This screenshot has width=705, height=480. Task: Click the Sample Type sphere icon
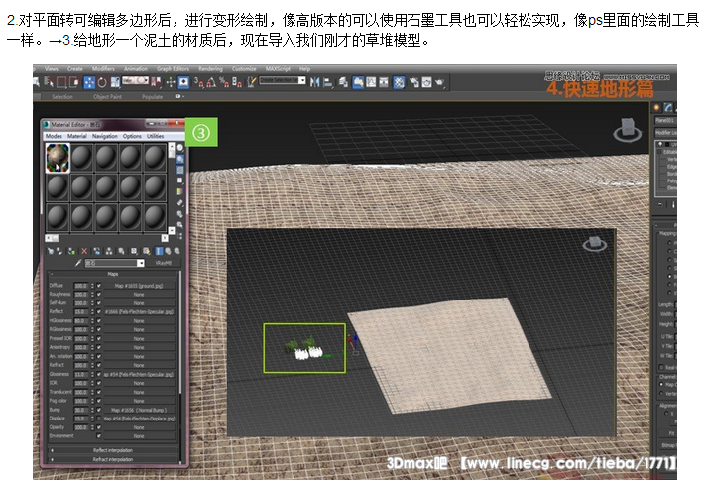click(179, 148)
